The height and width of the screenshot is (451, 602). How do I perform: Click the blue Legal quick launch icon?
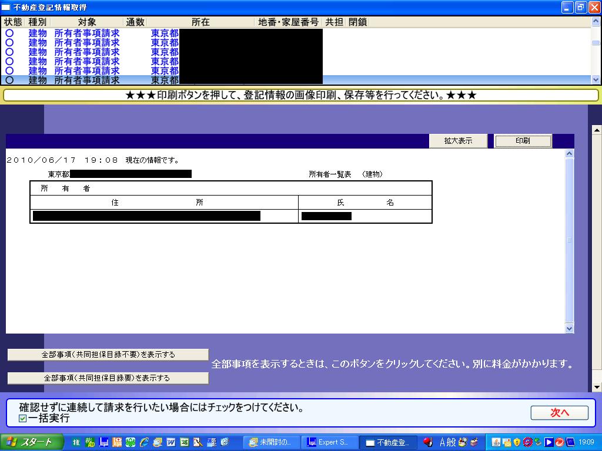(x=103, y=442)
